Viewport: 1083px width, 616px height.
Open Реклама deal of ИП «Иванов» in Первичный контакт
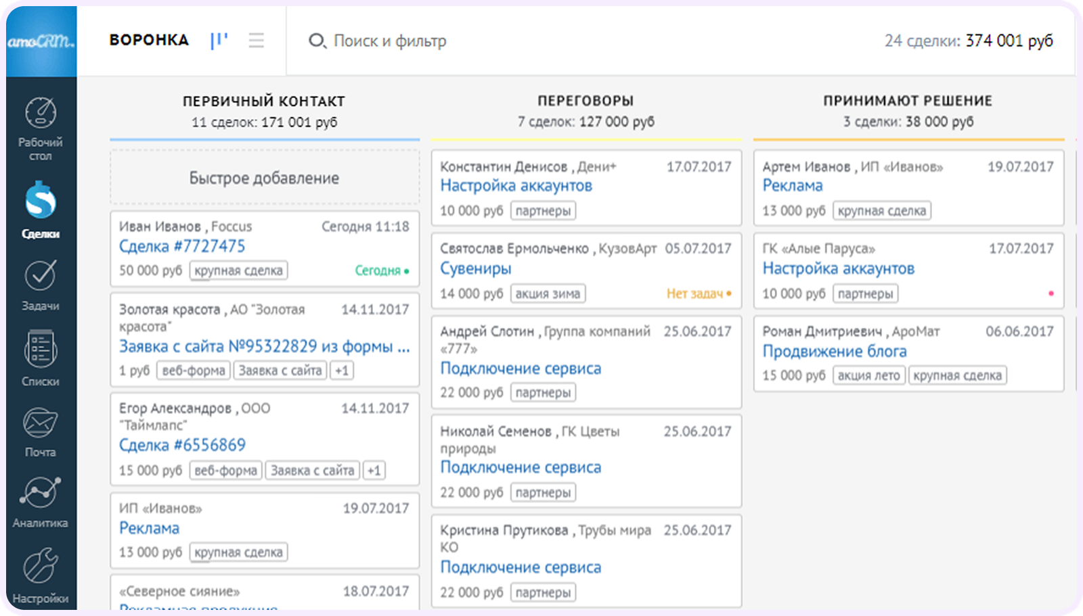(x=150, y=528)
